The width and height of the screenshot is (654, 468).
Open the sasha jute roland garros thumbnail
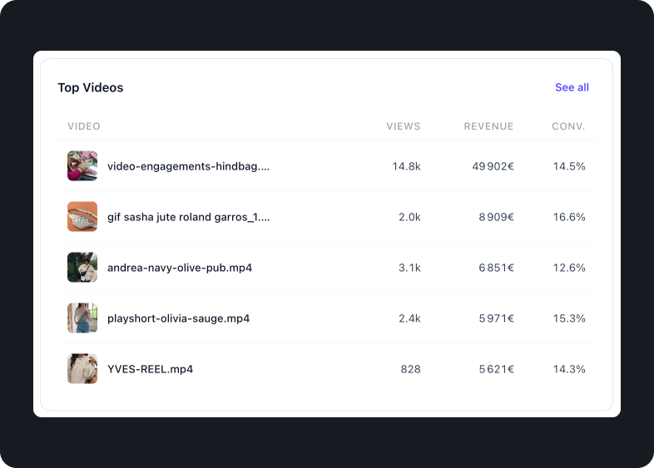pyautogui.click(x=82, y=217)
